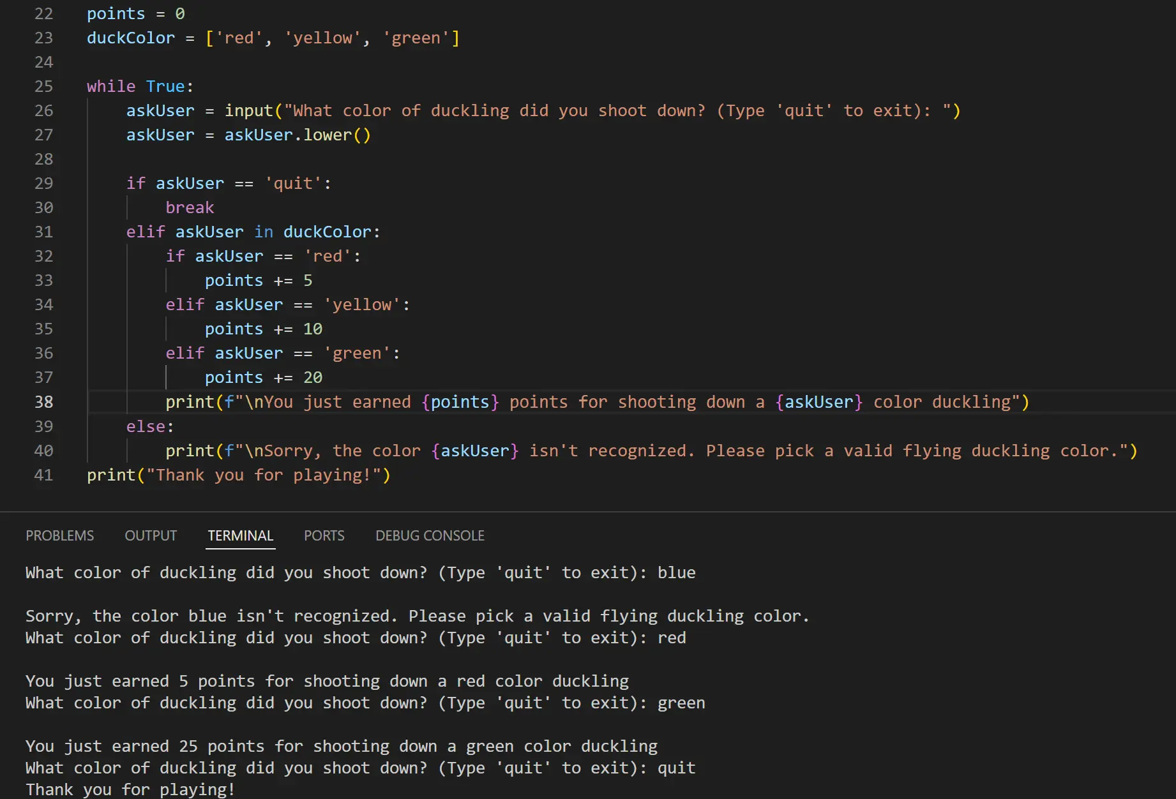Click the 'Thank you for playing!' print statement in code
This screenshot has width=1176, height=799.
[x=239, y=475]
